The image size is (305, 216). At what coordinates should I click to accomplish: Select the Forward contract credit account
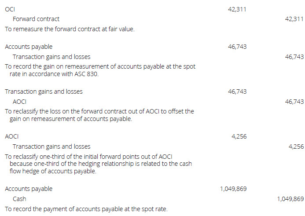36,19
